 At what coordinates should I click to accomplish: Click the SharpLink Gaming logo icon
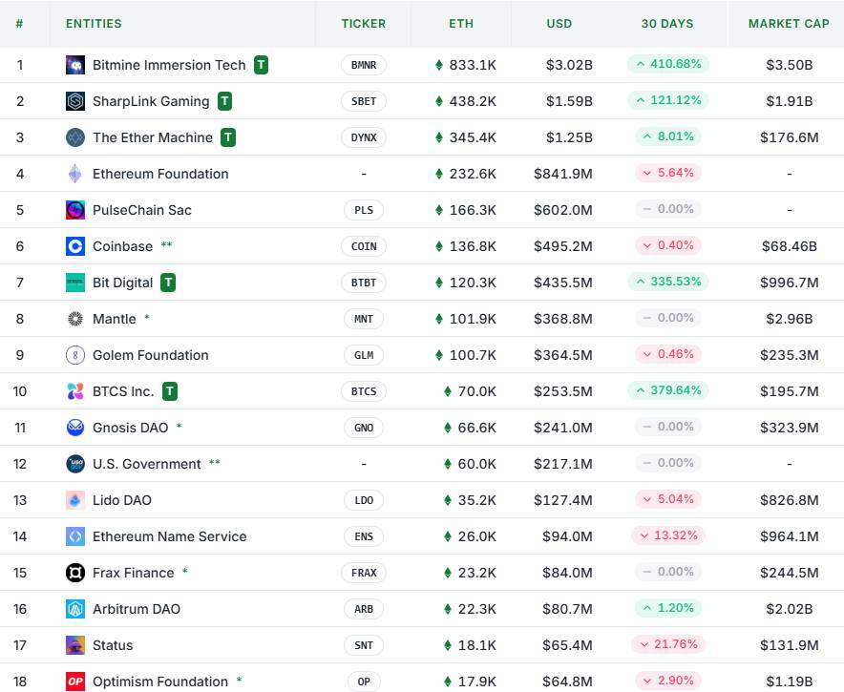pyautogui.click(x=75, y=101)
